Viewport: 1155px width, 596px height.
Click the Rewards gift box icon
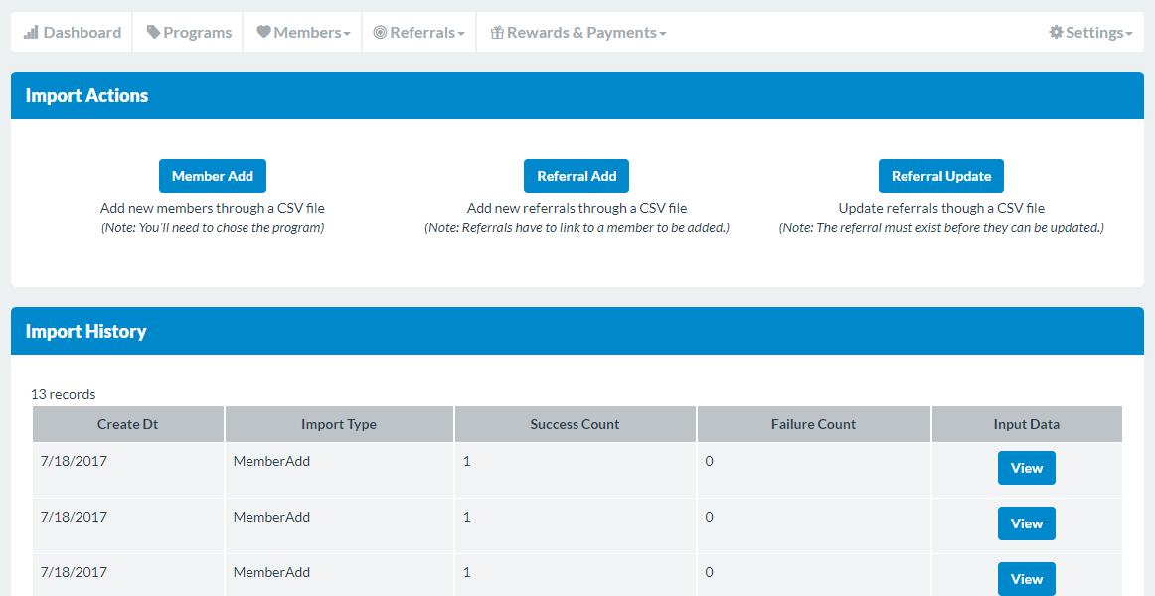497,33
